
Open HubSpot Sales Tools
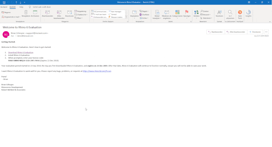click(x=240, y=15)
